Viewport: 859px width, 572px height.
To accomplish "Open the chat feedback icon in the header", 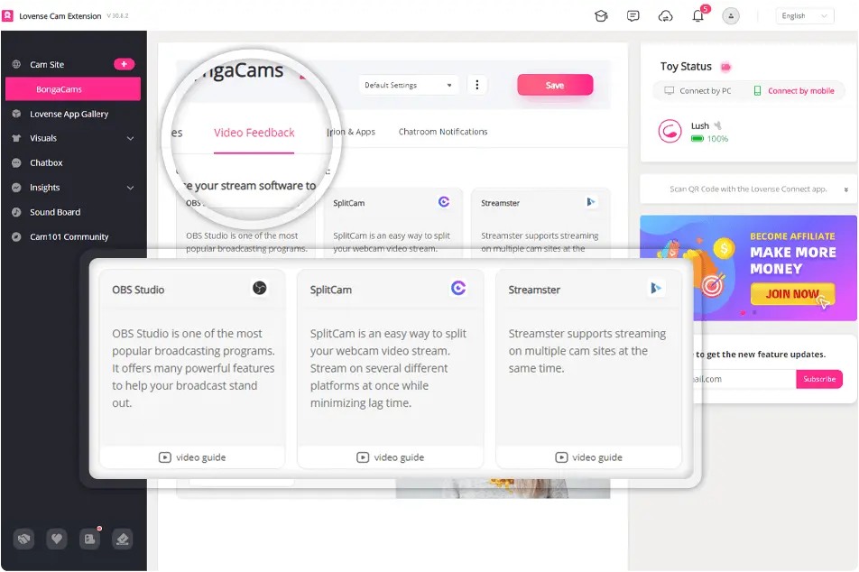I will pyautogui.click(x=633, y=16).
